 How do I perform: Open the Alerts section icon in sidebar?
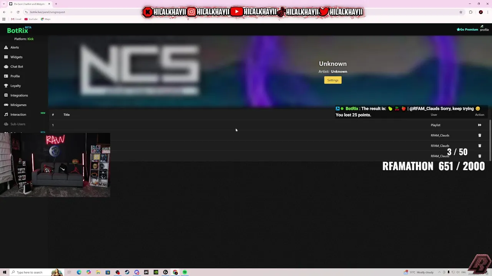(x=6, y=48)
